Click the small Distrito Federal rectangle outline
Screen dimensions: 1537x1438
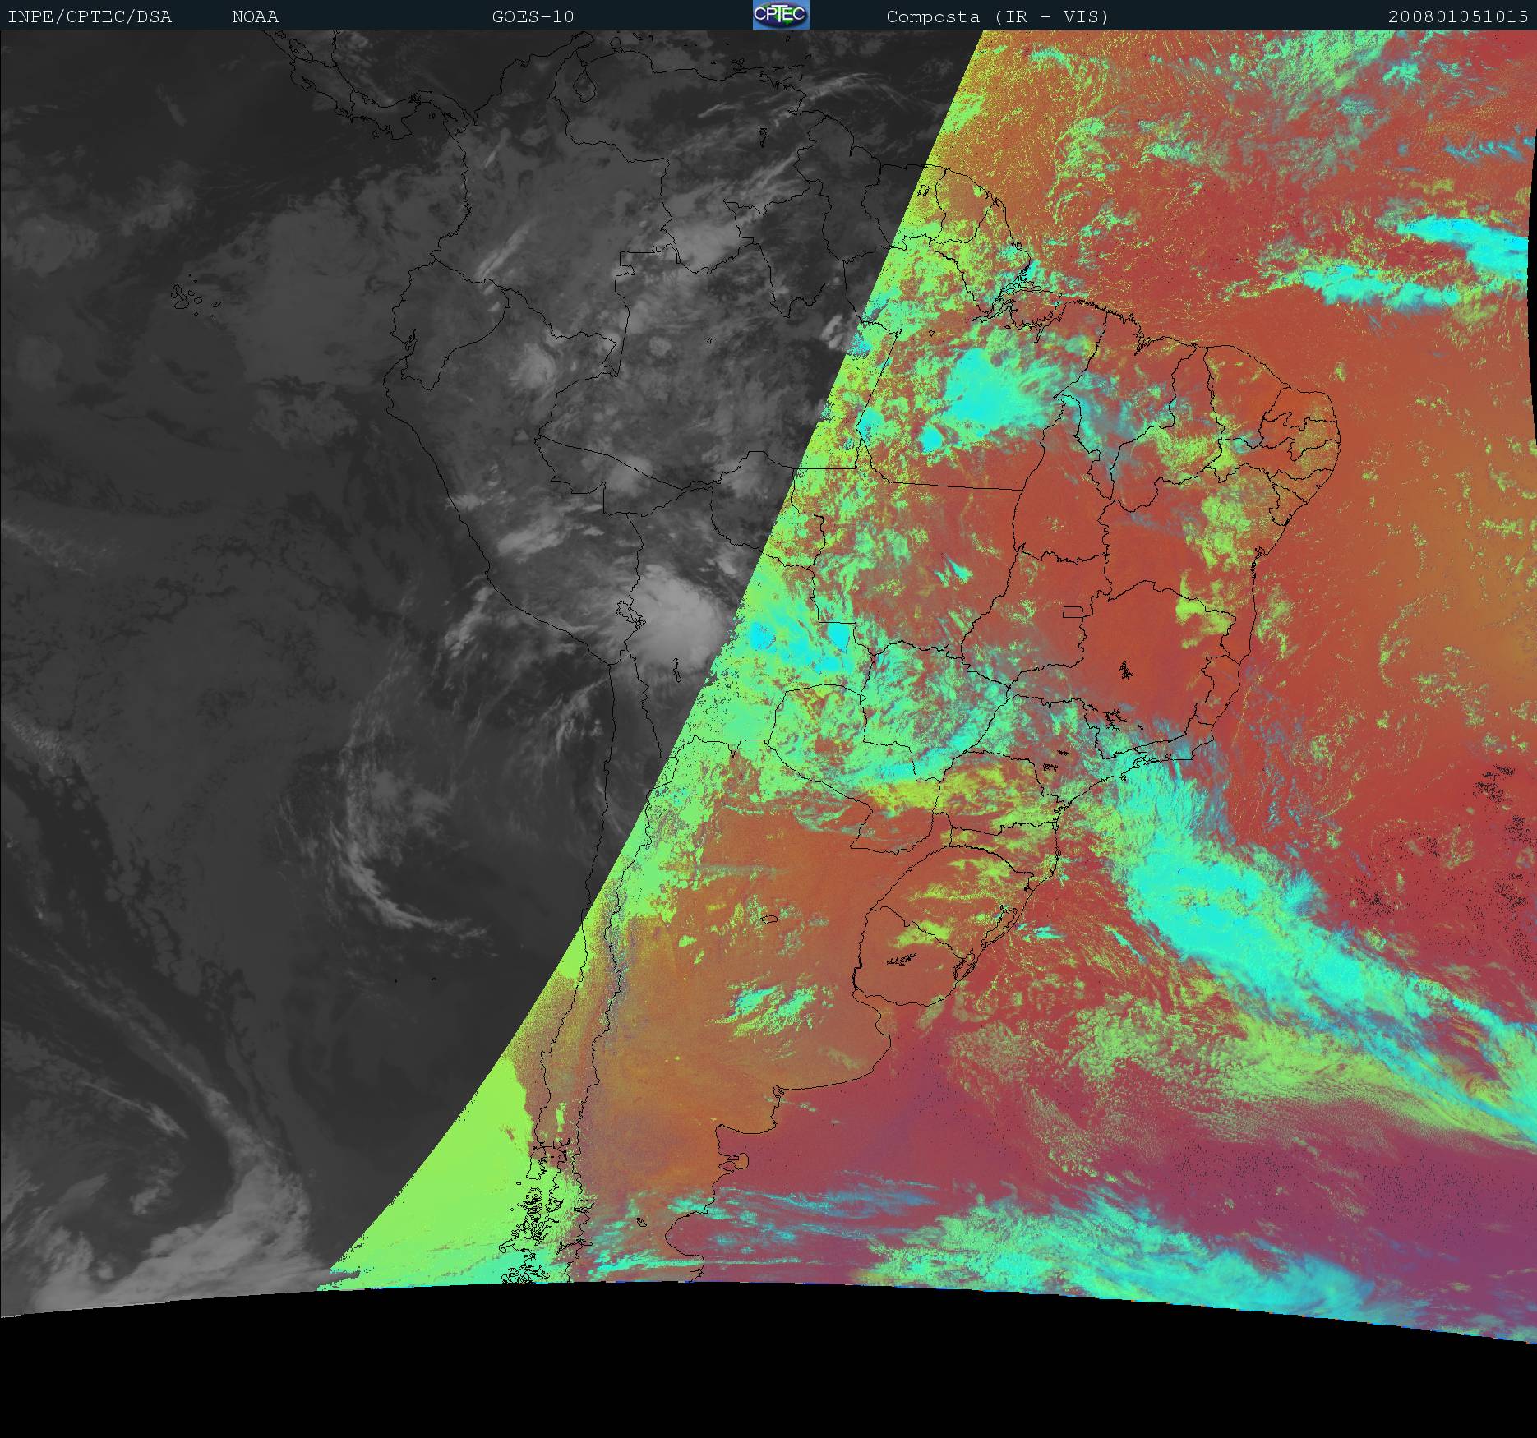tap(1073, 611)
